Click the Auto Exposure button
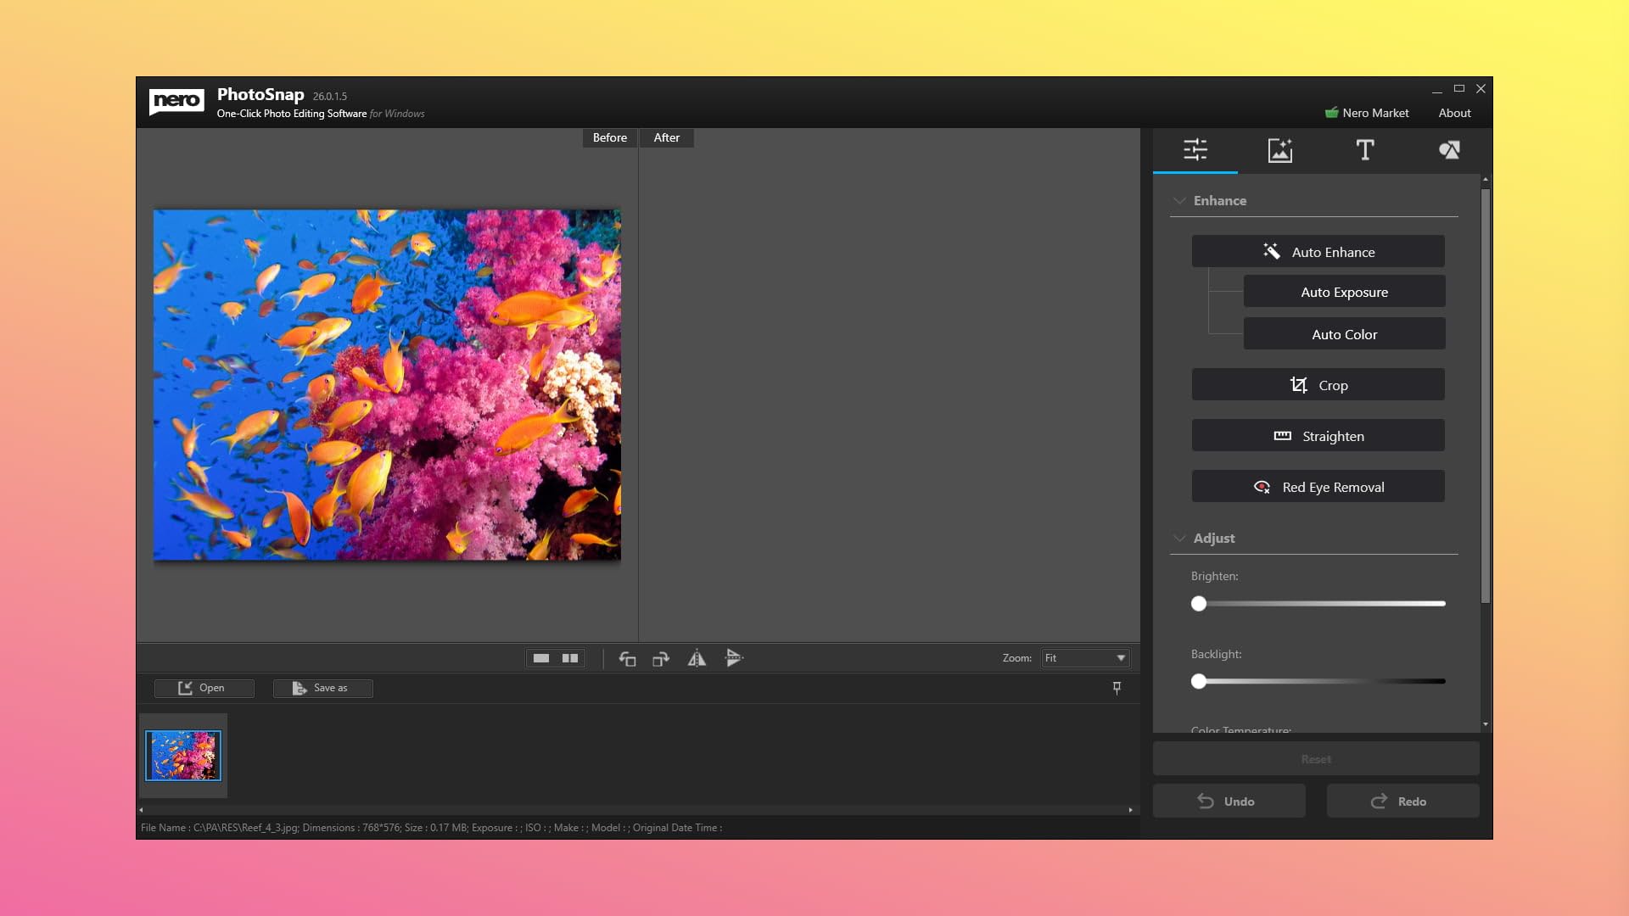The width and height of the screenshot is (1629, 916). coord(1344,292)
